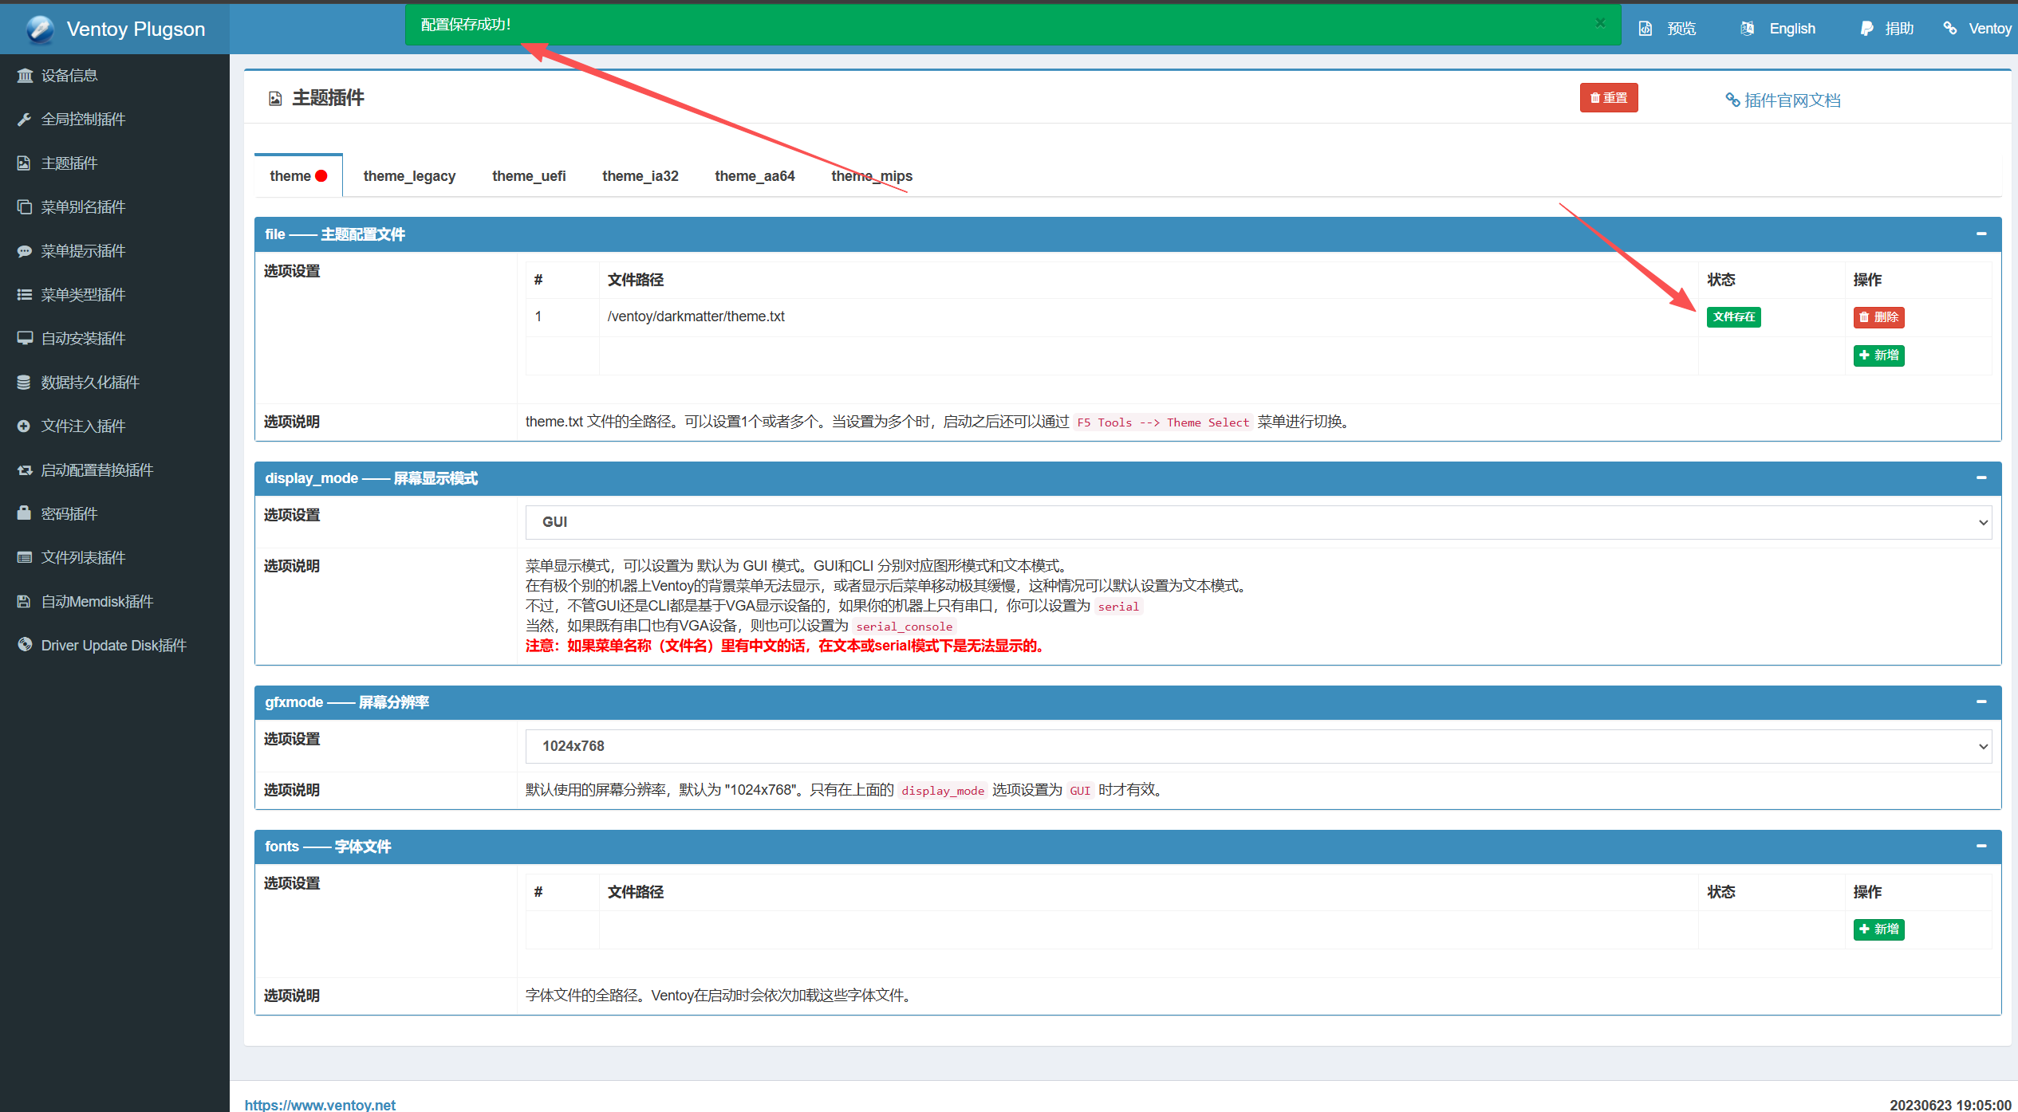Switch to the theme_legacy tab

(409, 176)
